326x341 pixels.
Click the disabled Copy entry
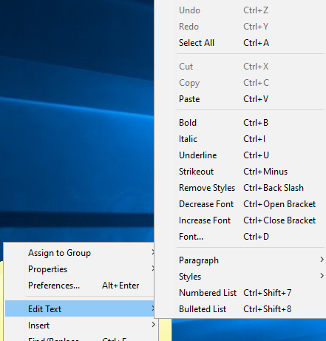tap(240, 83)
